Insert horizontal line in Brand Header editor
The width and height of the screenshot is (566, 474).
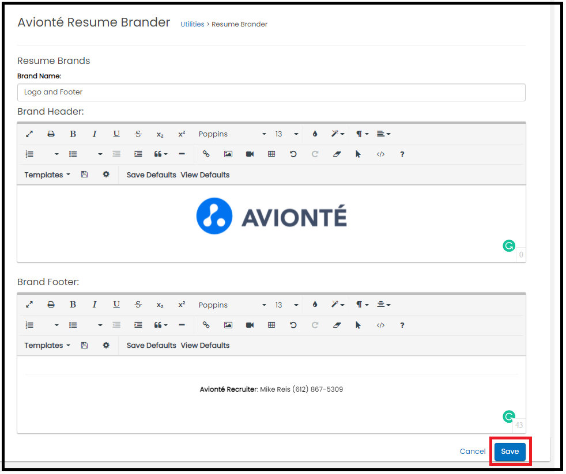tap(182, 154)
